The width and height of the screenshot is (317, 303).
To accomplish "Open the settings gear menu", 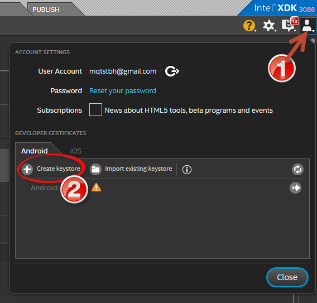I will coord(269,26).
